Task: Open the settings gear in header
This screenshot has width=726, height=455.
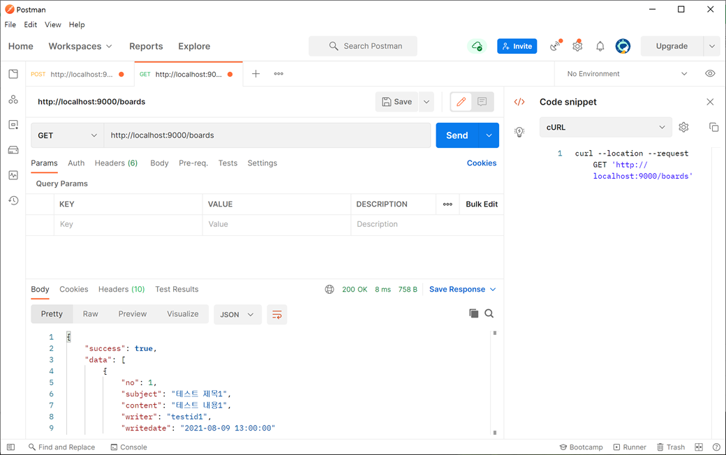Action: pyautogui.click(x=577, y=46)
